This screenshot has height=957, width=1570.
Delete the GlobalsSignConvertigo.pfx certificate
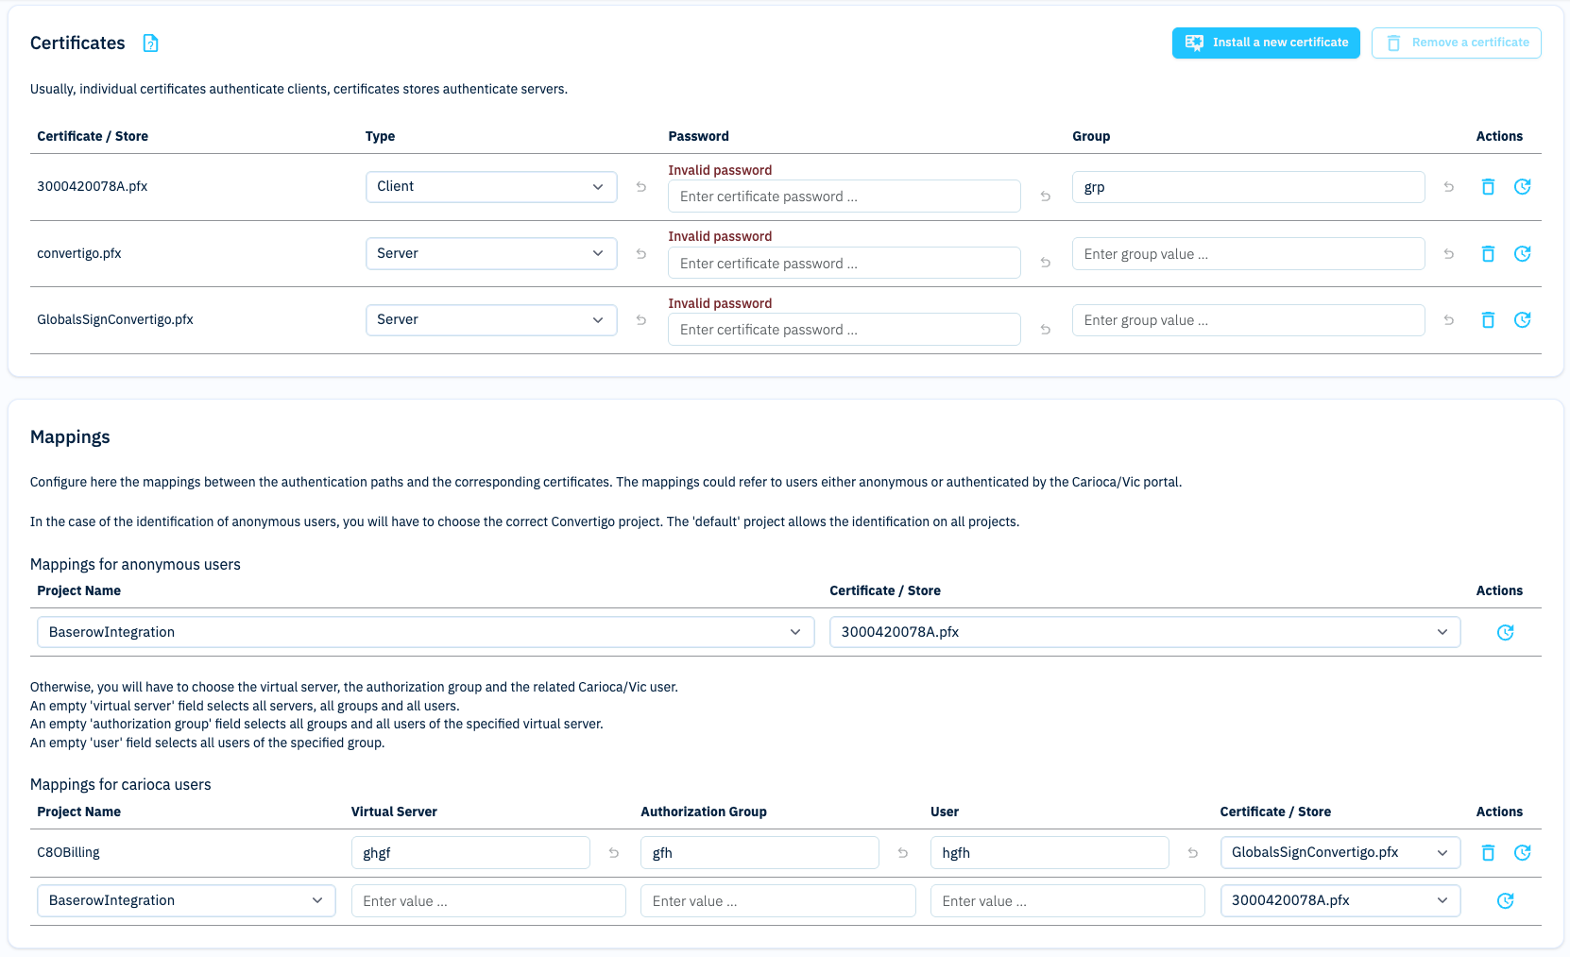pyautogui.click(x=1488, y=320)
